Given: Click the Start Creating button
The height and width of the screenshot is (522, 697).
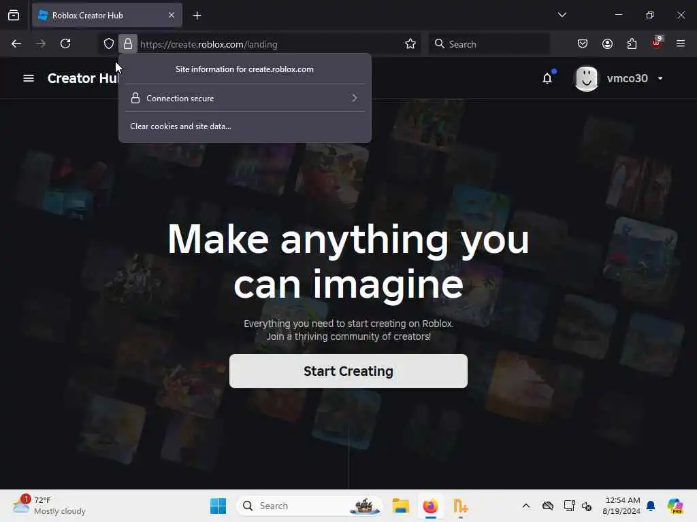Looking at the screenshot, I should click(x=348, y=371).
